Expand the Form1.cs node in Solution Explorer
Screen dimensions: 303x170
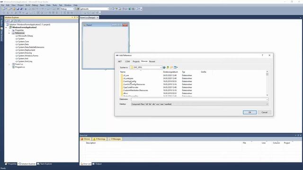point(9,64)
